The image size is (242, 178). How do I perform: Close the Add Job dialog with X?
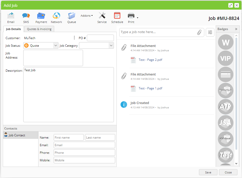pos(237,5)
